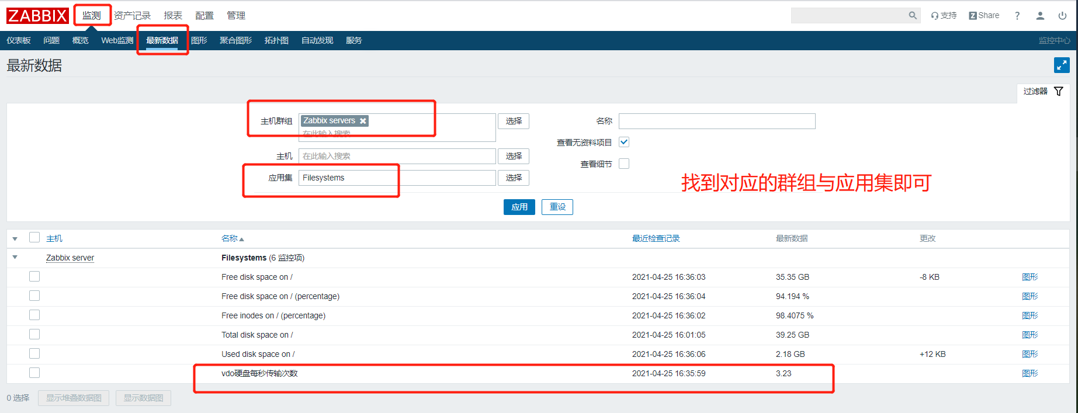Click the search magnifier icon
The width and height of the screenshot is (1078, 413).
pos(913,16)
